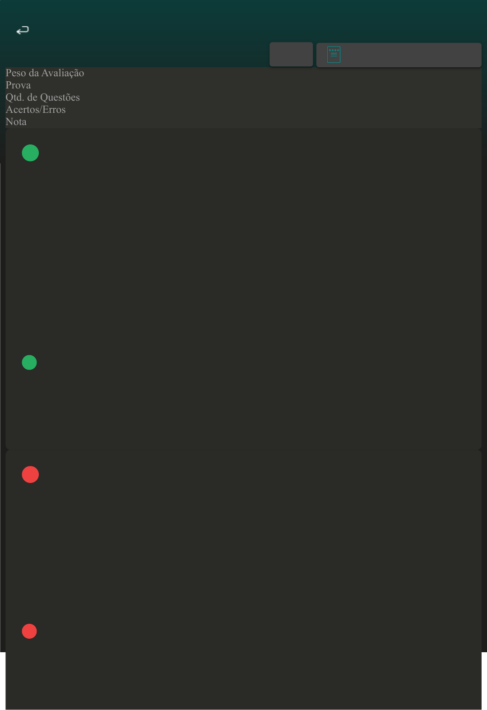Select the Qtd. de Questões header
This screenshot has width=487, height=710.
tap(42, 97)
